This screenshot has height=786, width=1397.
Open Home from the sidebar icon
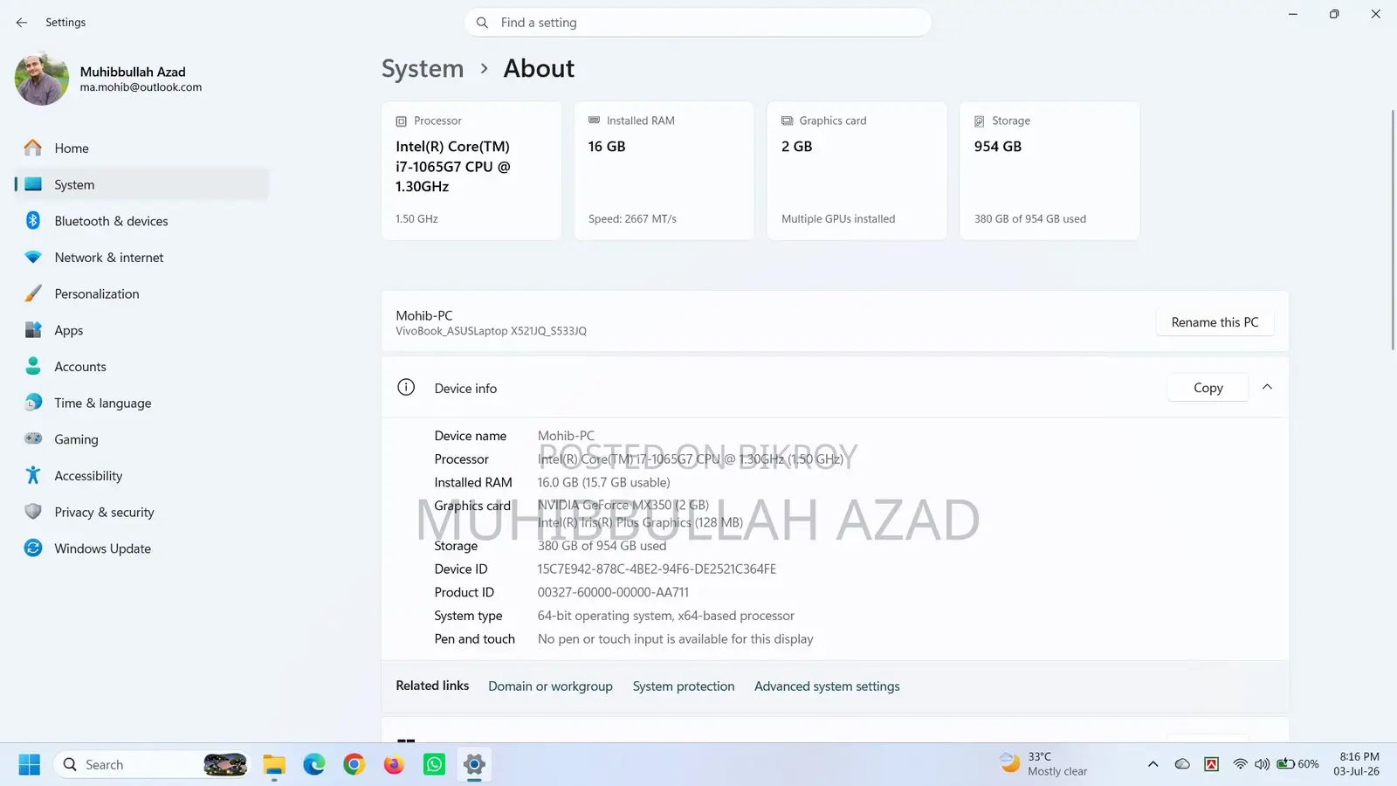pyautogui.click(x=33, y=148)
